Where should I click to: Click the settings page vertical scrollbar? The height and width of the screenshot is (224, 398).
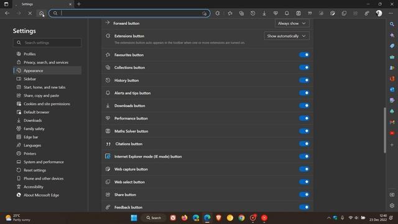tap(385, 130)
